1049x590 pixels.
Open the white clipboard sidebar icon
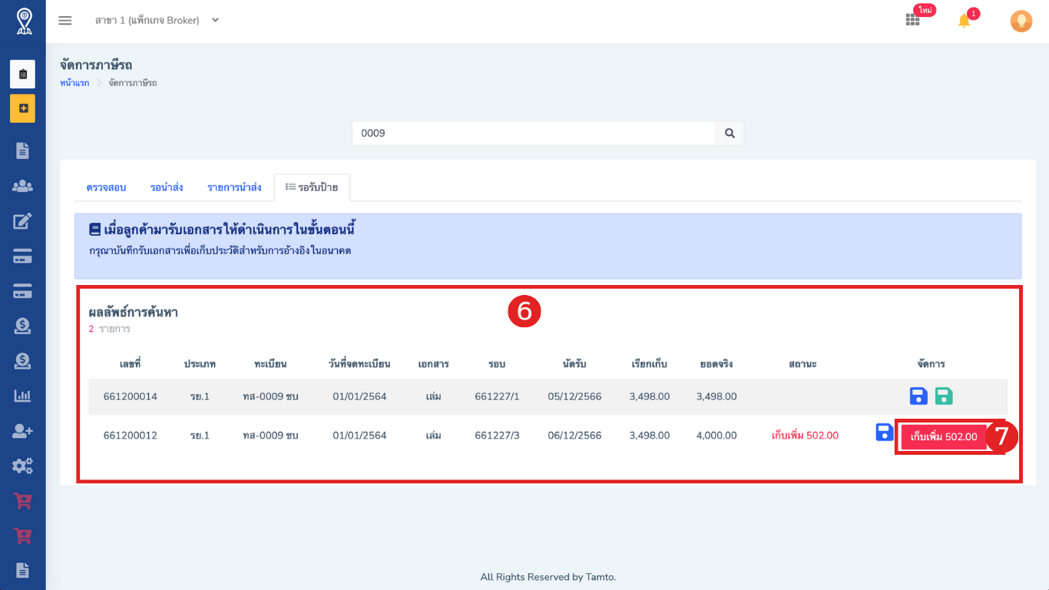coord(22,74)
